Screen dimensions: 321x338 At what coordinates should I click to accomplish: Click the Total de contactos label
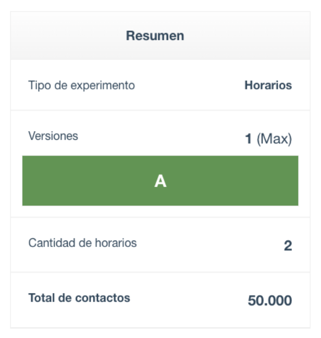79,298
